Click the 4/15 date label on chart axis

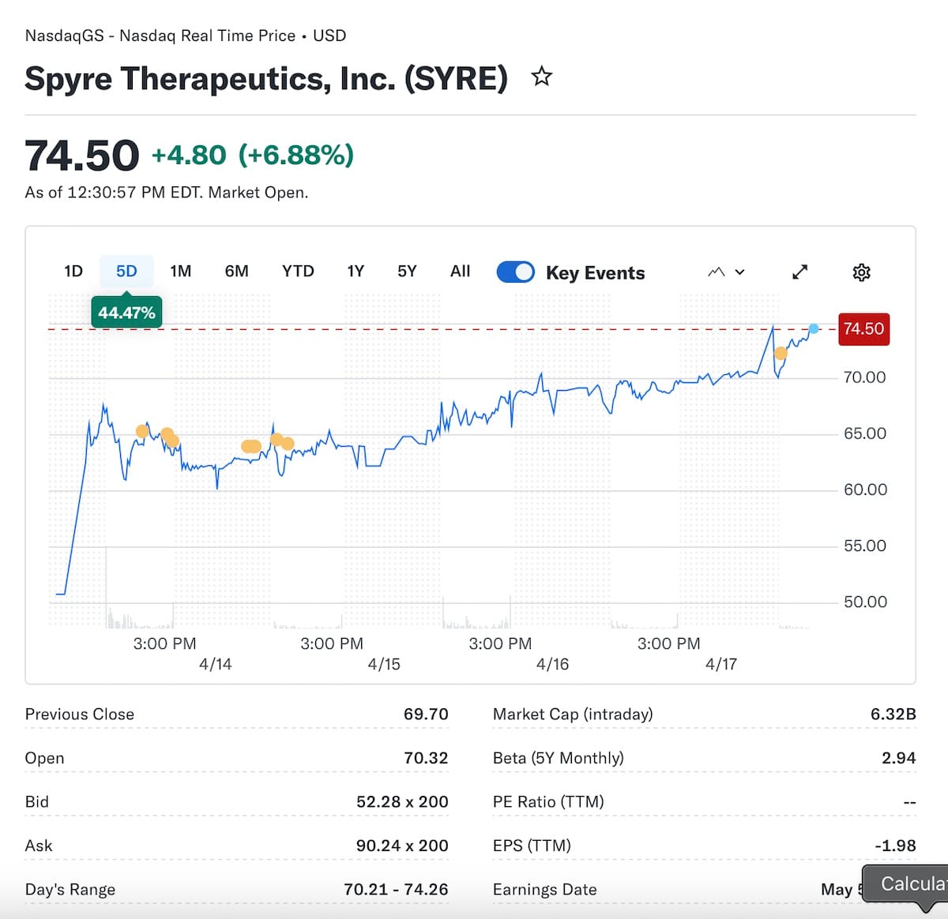click(x=384, y=664)
